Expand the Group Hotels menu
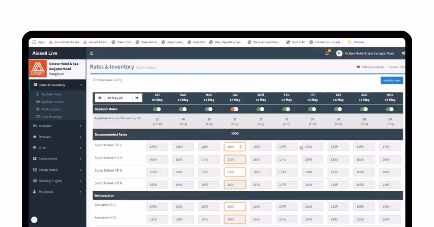 pyautogui.click(x=58, y=170)
